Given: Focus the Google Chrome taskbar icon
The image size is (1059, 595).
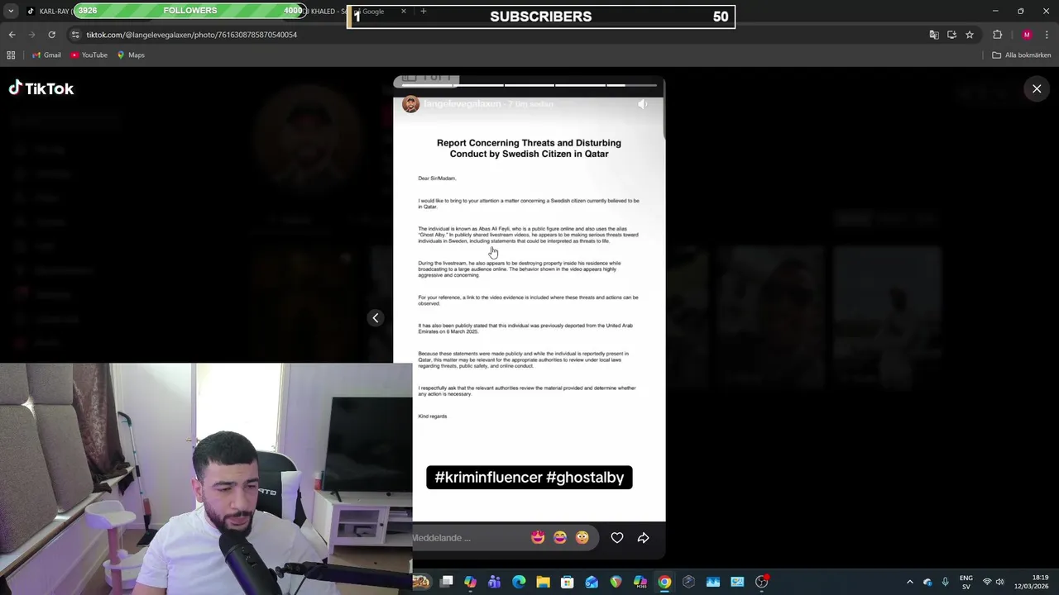Looking at the screenshot, I should pyautogui.click(x=664, y=582).
